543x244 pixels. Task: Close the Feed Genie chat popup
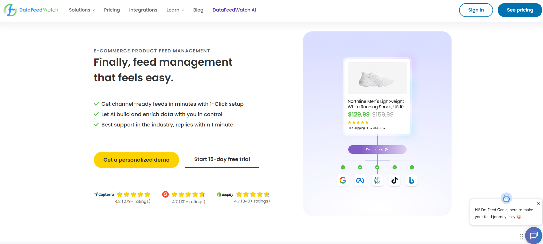538,203
